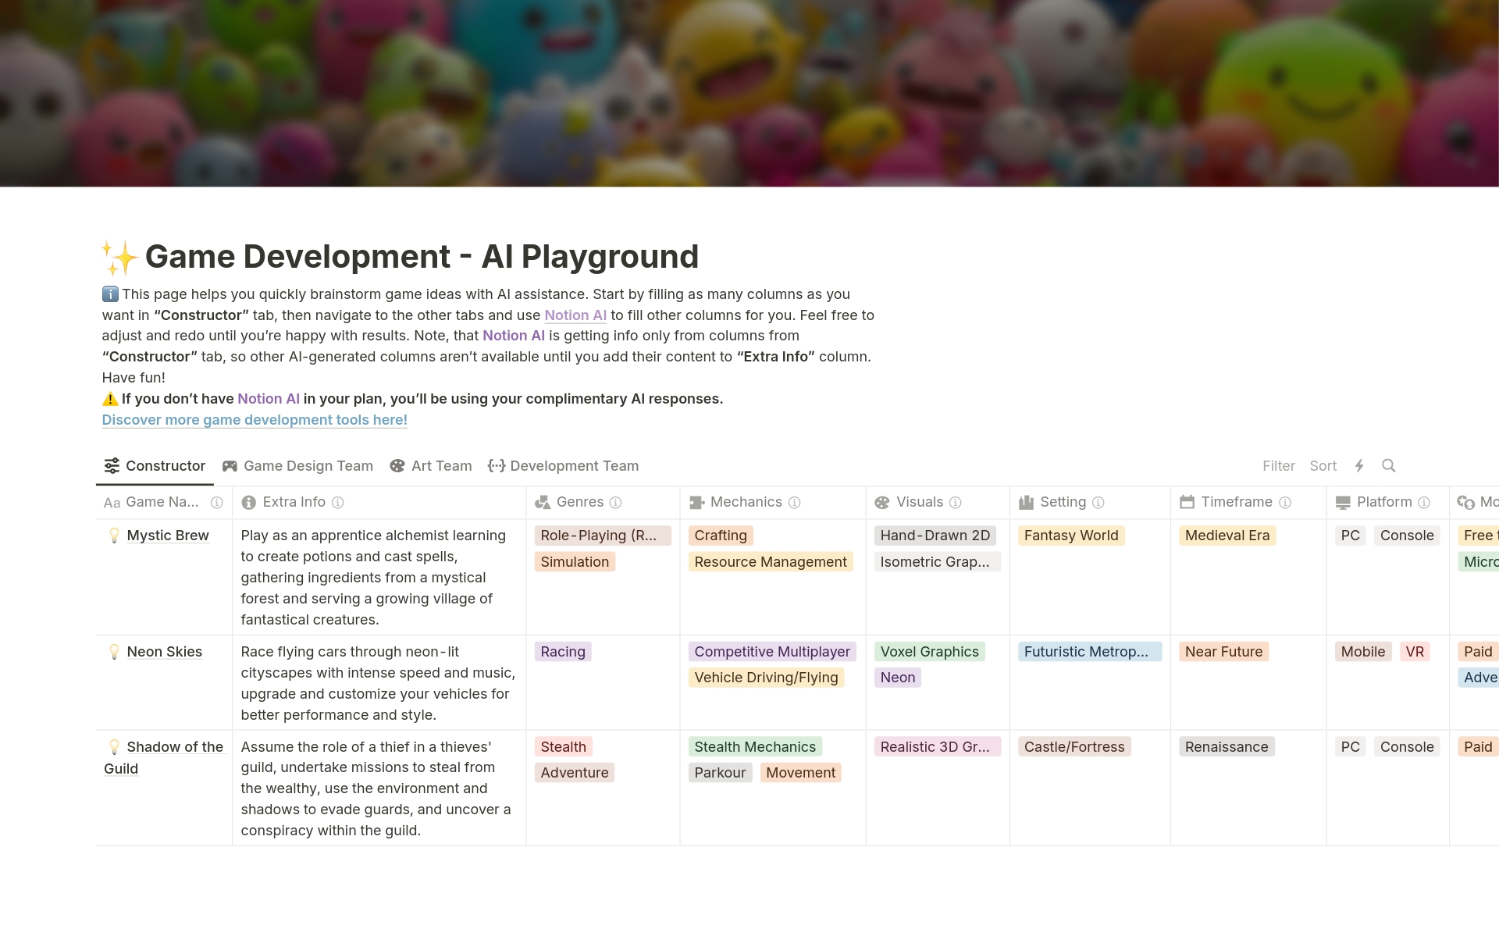Image resolution: width=1499 pixels, height=936 pixels.
Task: Click the lightbulb icon next to Mystic Brew
Action: [x=113, y=536]
